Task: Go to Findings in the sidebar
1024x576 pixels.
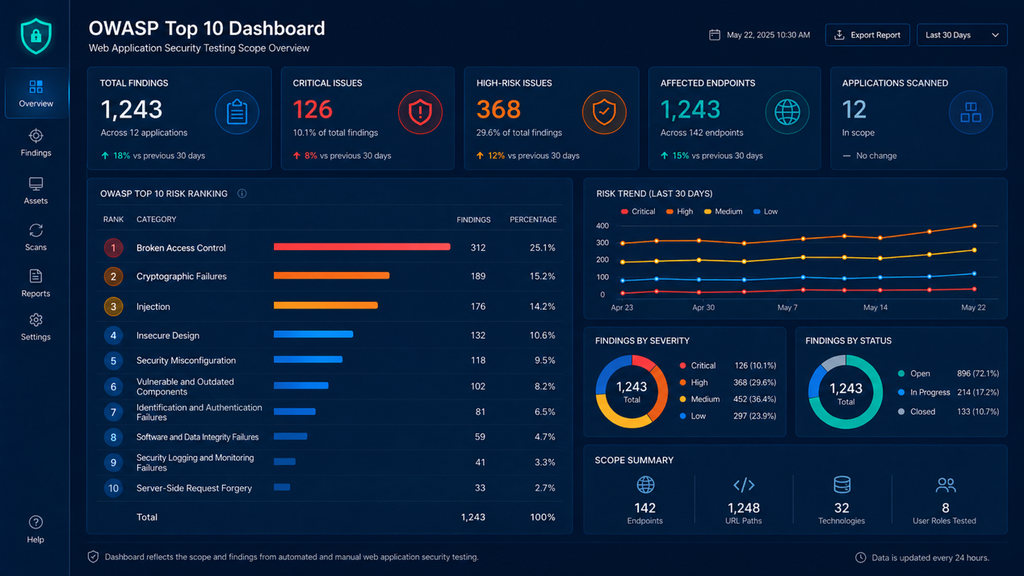Action: 36,143
